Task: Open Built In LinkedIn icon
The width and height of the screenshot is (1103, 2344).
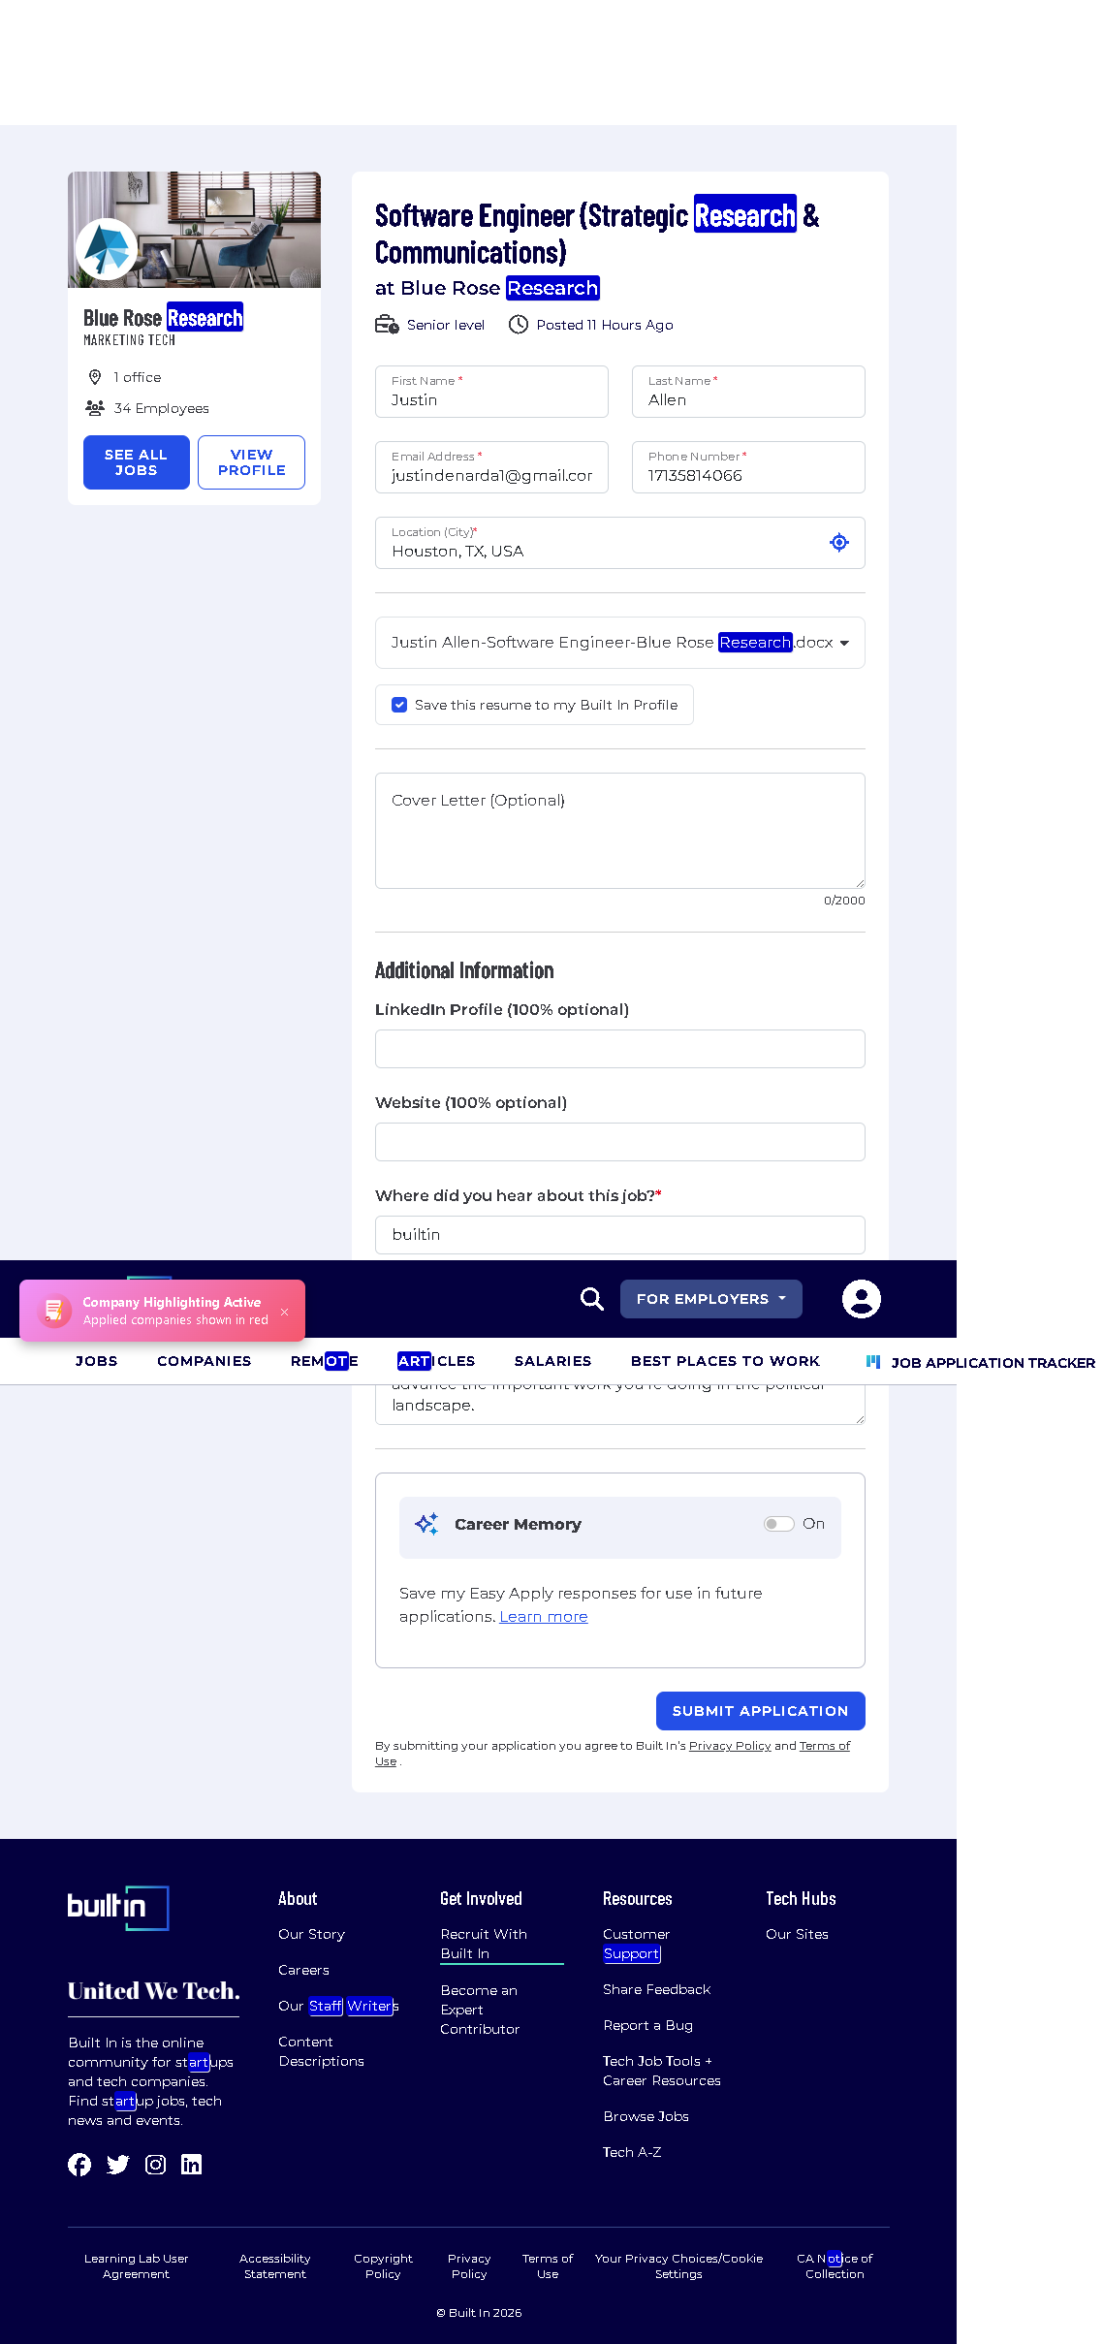Action: 192,2165
